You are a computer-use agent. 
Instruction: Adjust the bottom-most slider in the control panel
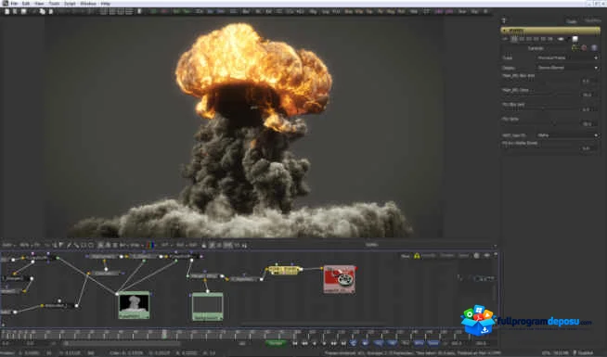[540, 148]
